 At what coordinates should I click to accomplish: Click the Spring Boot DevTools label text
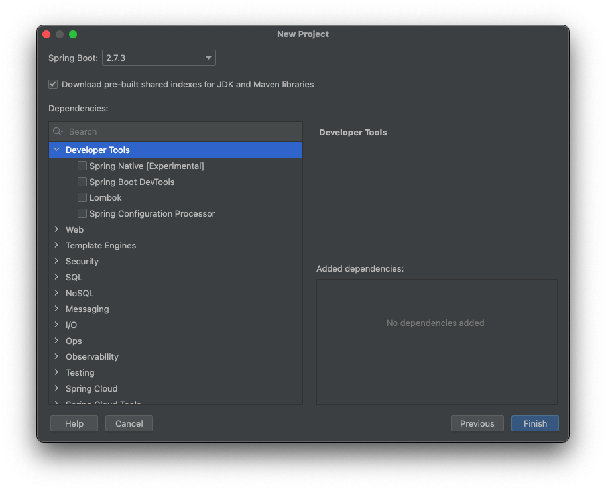[132, 182]
